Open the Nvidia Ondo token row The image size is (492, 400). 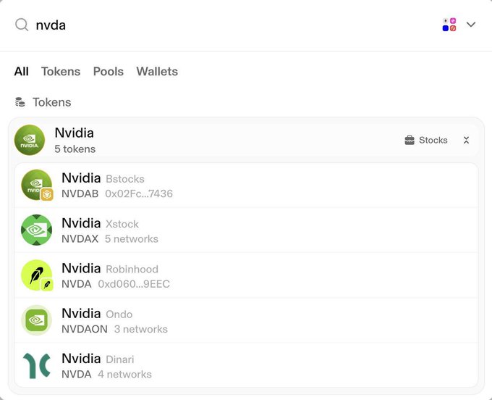coord(246,320)
